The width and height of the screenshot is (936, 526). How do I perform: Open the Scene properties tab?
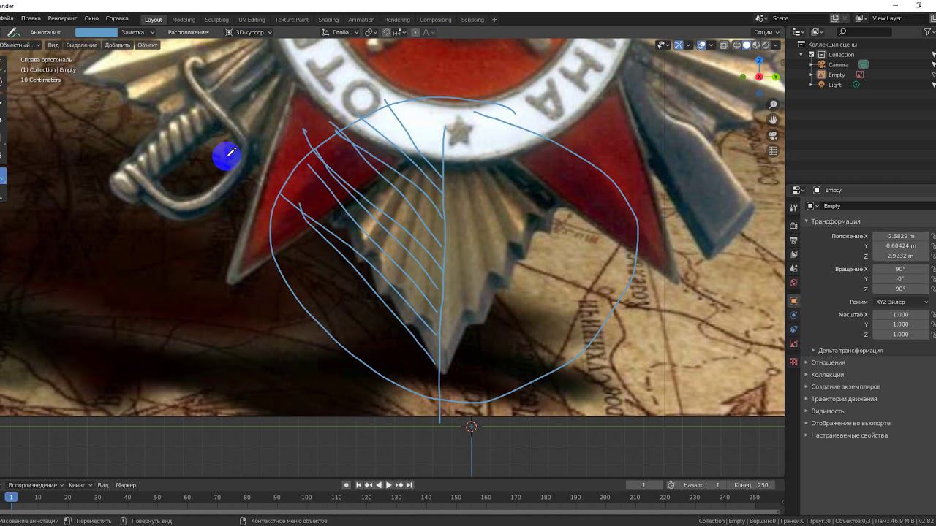point(793,268)
